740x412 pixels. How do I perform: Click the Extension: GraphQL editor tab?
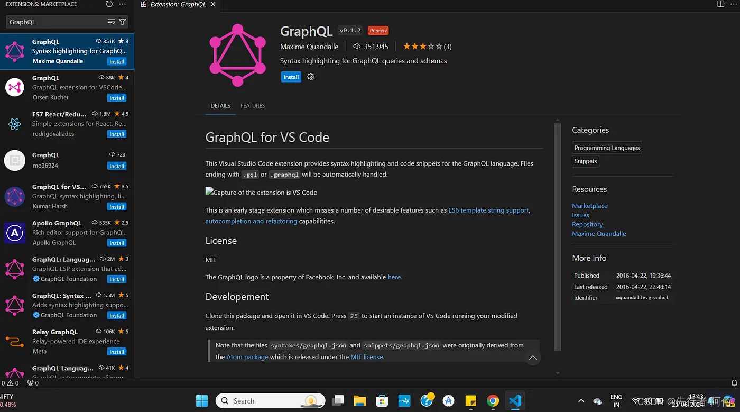click(177, 4)
